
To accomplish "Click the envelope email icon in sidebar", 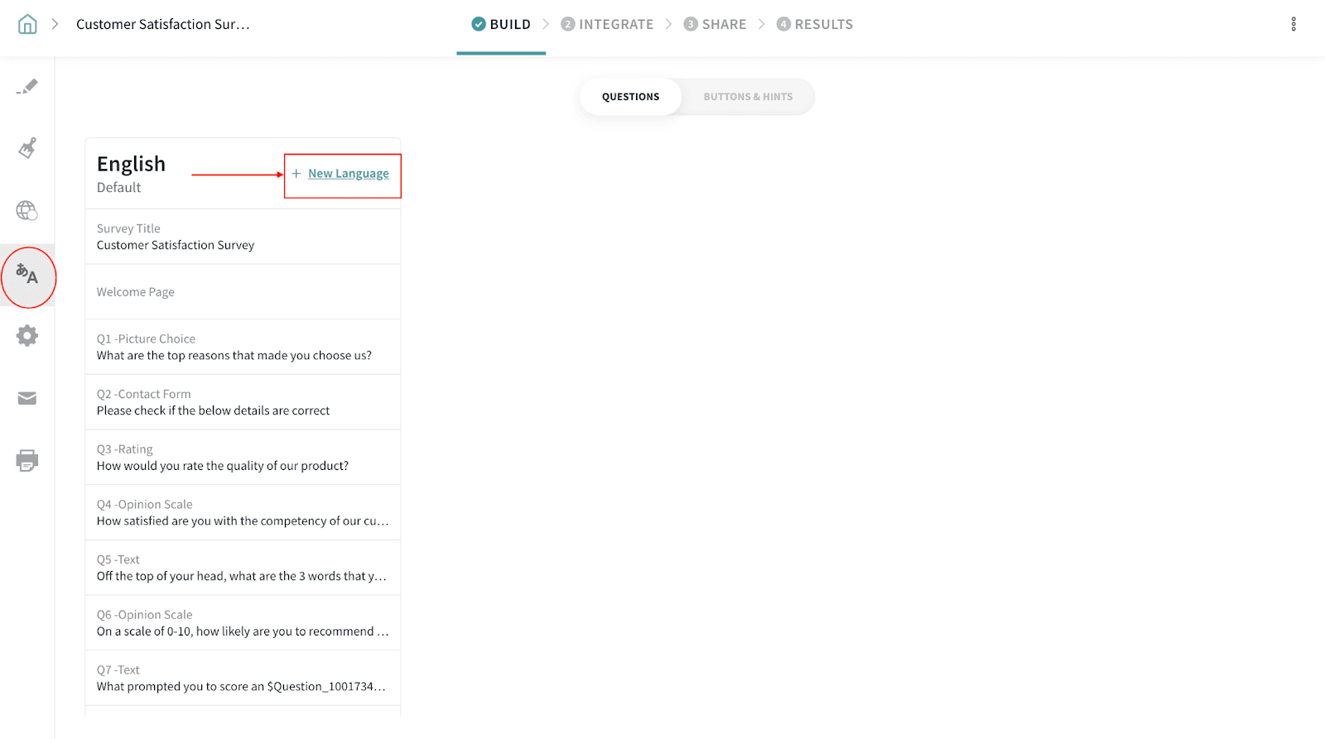I will (x=27, y=399).
